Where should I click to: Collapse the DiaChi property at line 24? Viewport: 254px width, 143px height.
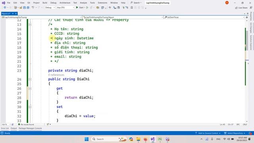pyautogui.click(x=30, y=79)
